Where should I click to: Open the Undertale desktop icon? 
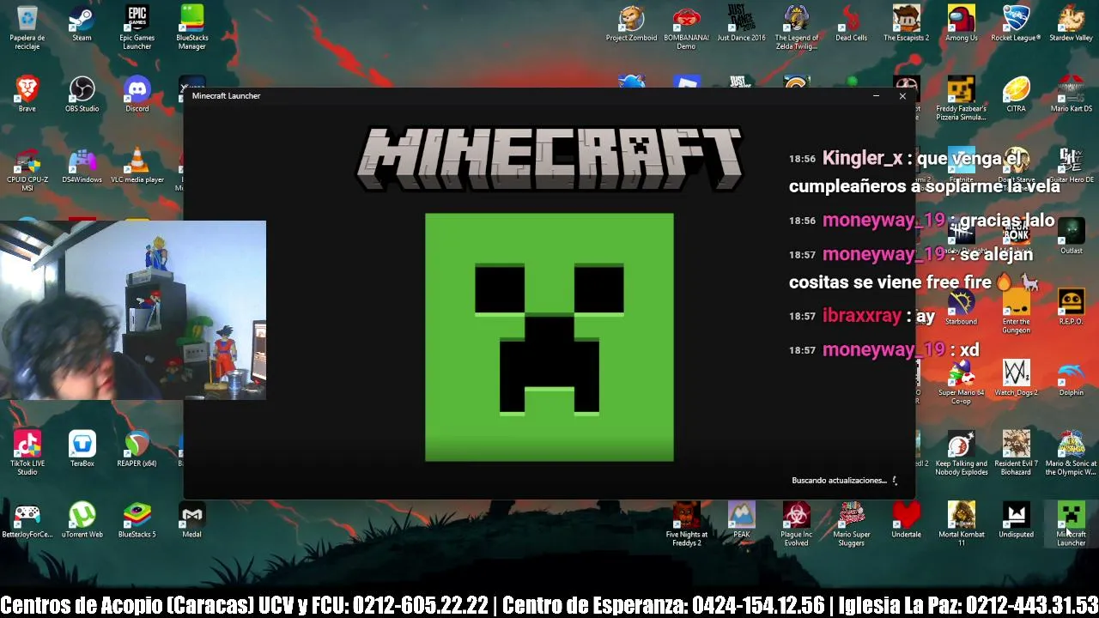pos(906,520)
